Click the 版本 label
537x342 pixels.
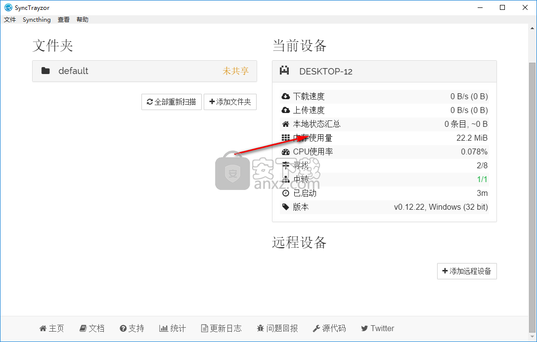tap(301, 207)
